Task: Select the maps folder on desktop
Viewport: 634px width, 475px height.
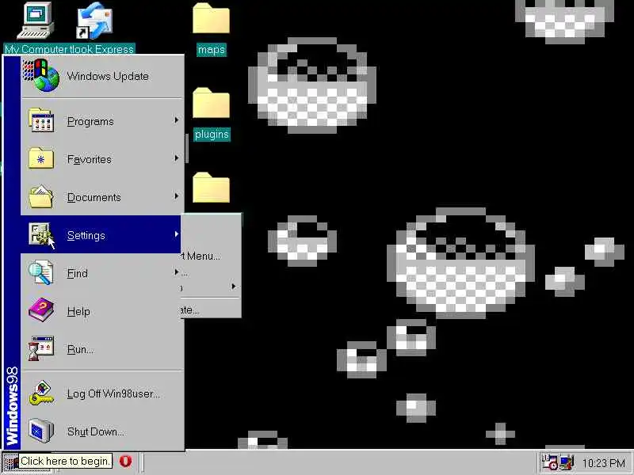Action: pyautogui.click(x=211, y=29)
